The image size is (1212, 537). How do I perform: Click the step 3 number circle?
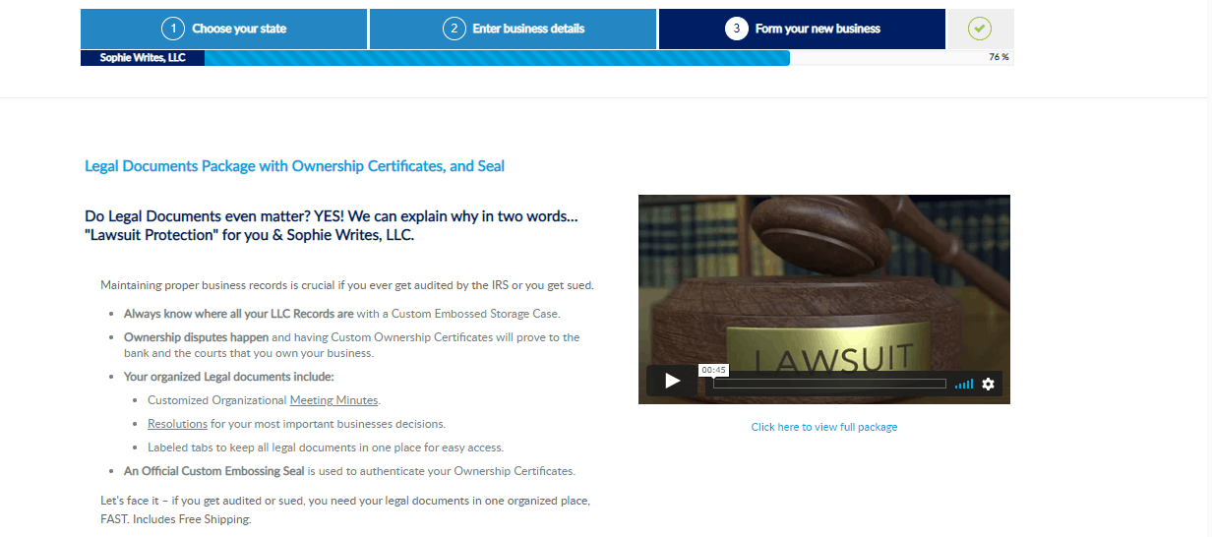tap(736, 30)
